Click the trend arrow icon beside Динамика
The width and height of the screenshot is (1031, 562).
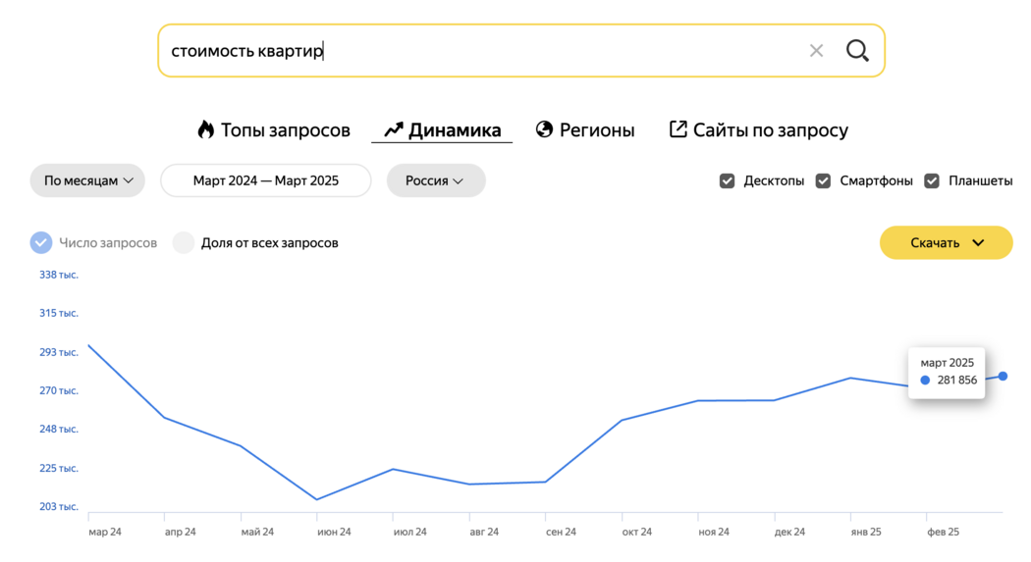click(x=393, y=130)
